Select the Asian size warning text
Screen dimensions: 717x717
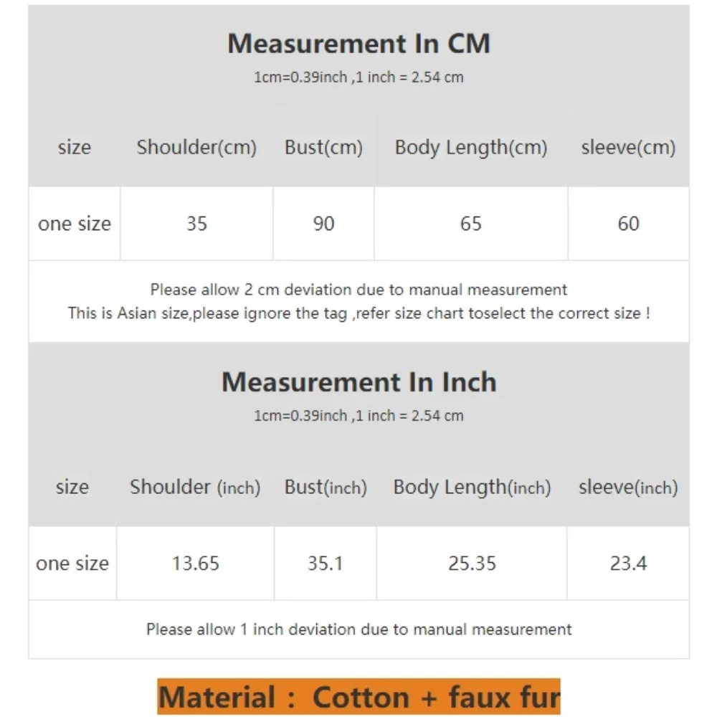[358, 313]
